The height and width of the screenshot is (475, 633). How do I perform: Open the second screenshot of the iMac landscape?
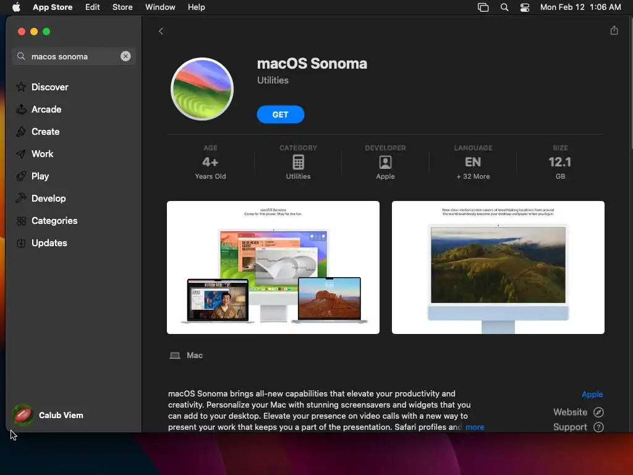498,267
